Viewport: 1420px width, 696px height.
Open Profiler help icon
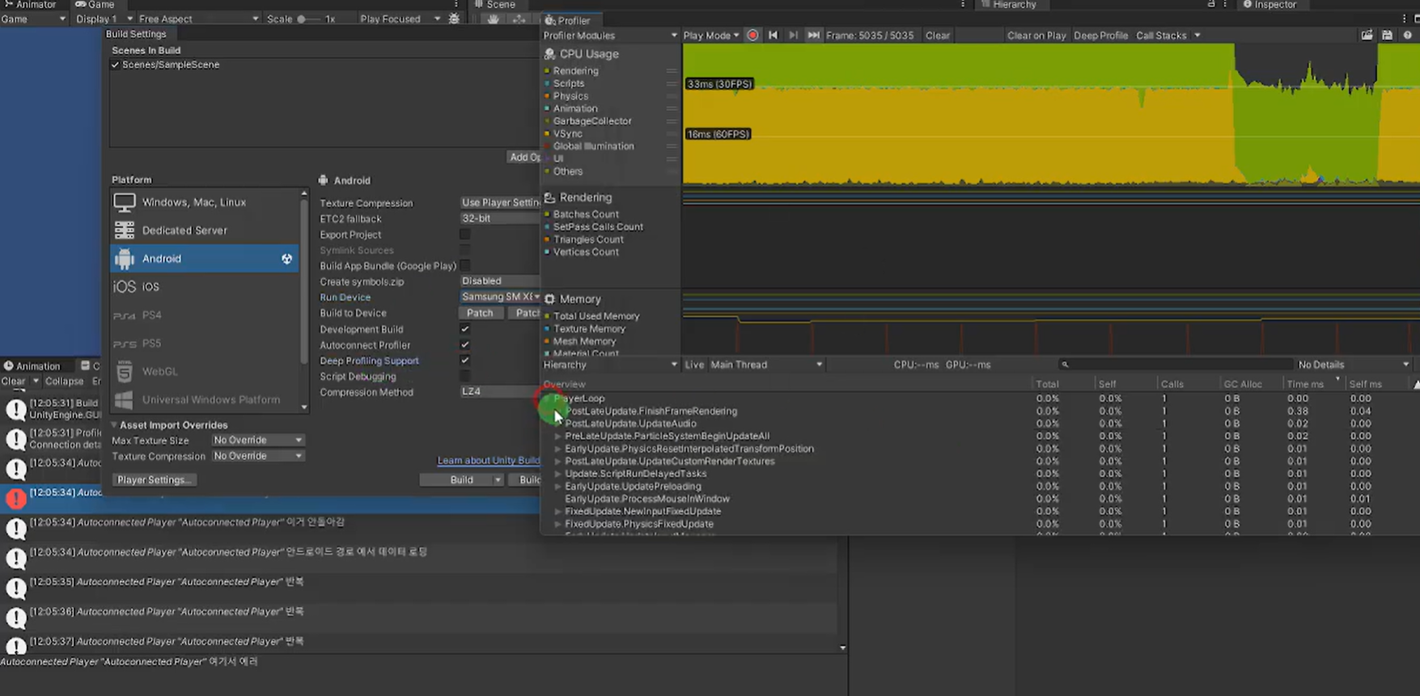coord(1407,36)
